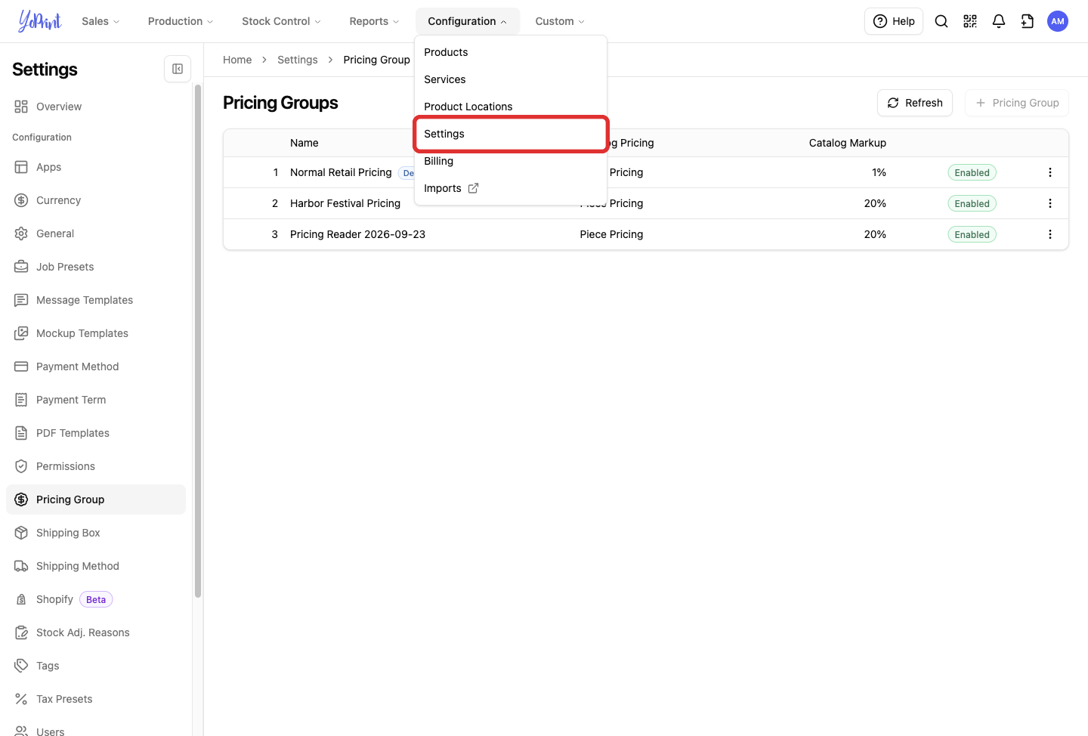Expand the Sales dropdown menu

point(100,21)
